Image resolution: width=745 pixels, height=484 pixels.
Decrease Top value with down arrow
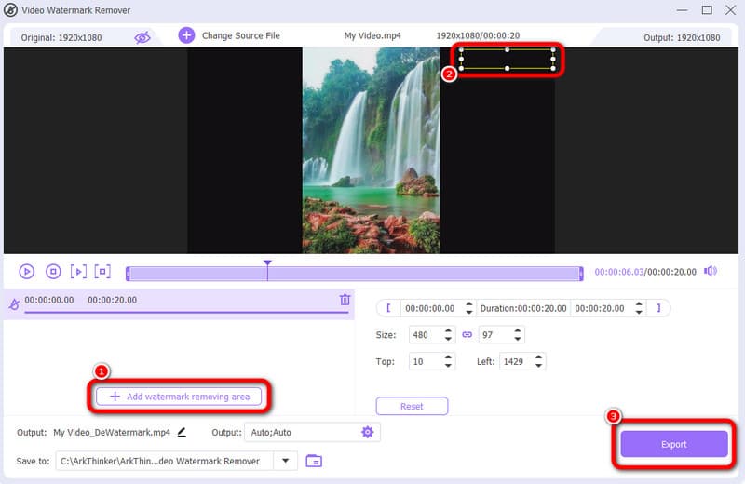click(x=448, y=365)
